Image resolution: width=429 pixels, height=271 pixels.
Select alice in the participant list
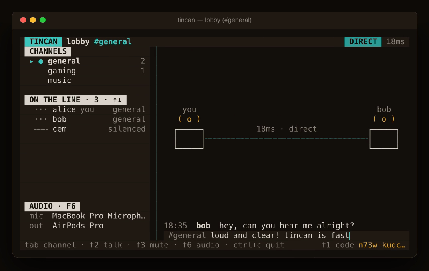pyautogui.click(x=85, y=110)
